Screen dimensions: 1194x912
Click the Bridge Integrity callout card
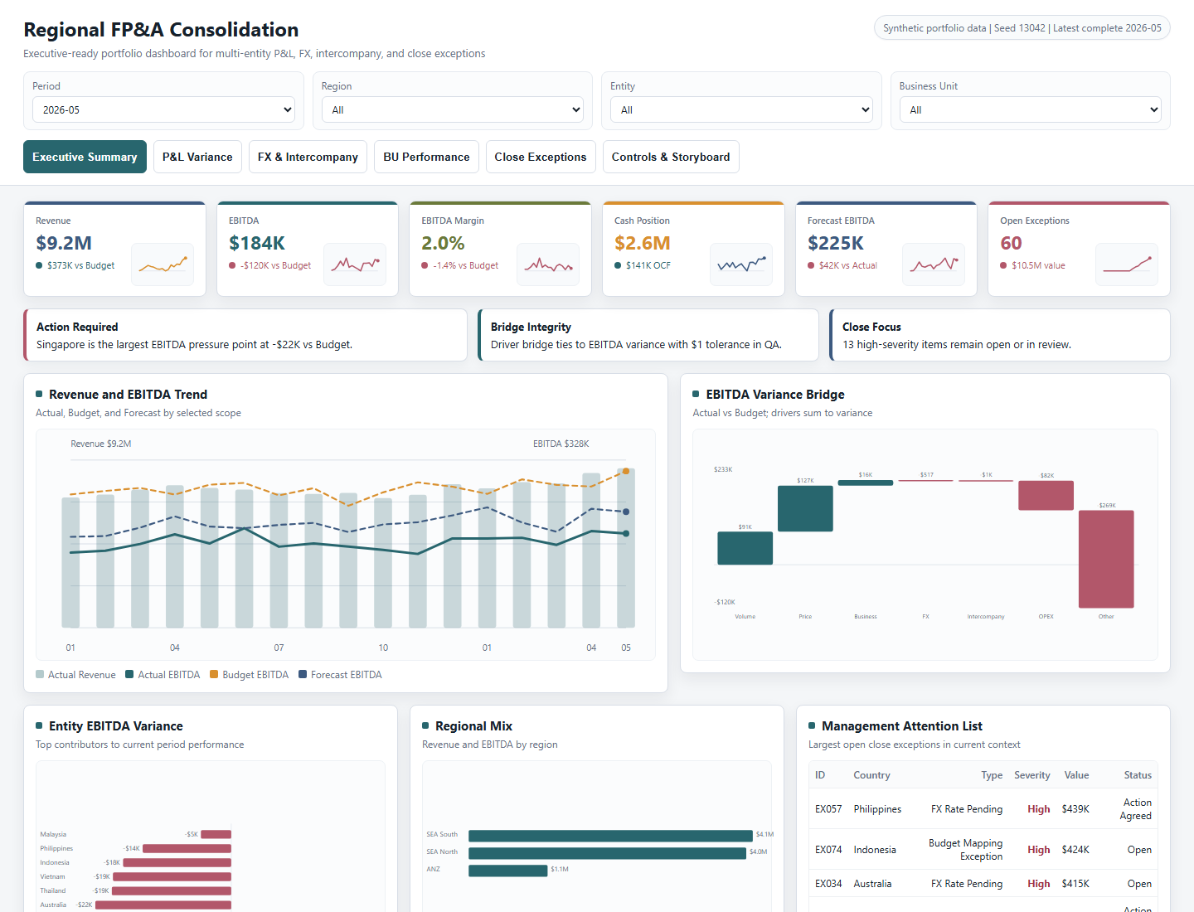tap(648, 335)
